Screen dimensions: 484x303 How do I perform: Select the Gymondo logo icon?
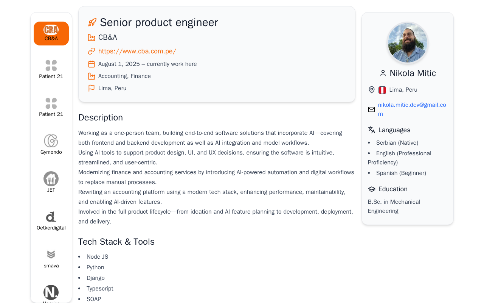point(51,141)
